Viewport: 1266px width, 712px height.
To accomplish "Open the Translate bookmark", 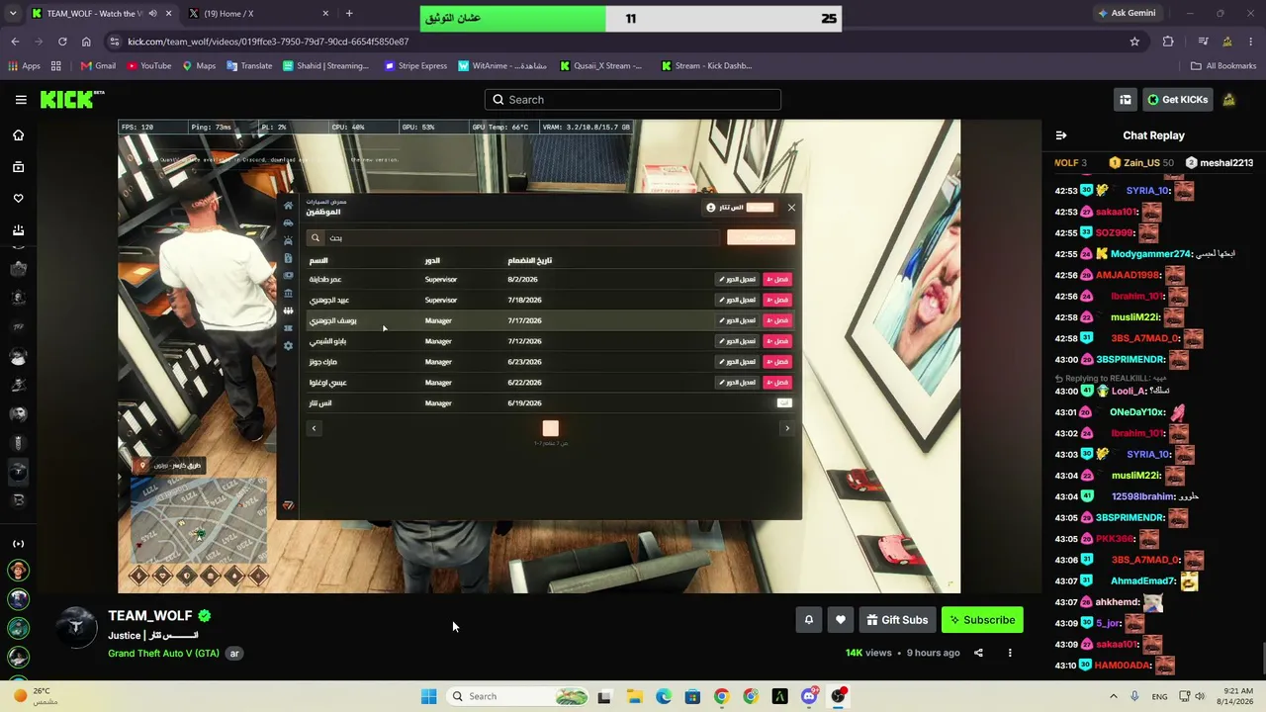I will [249, 66].
